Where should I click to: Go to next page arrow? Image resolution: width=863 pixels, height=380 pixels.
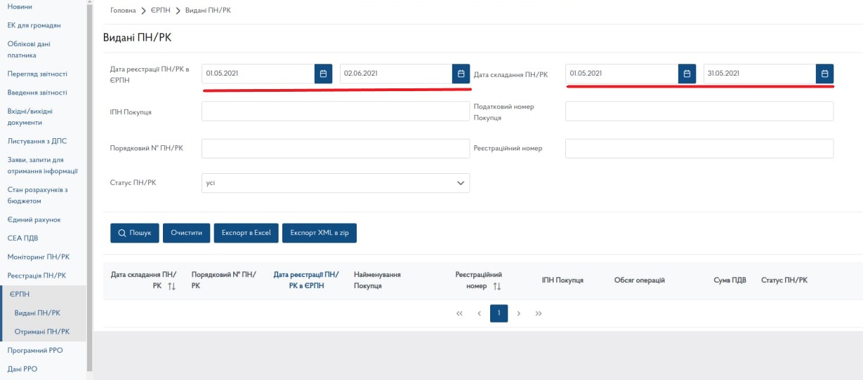pyautogui.click(x=518, y=313)
